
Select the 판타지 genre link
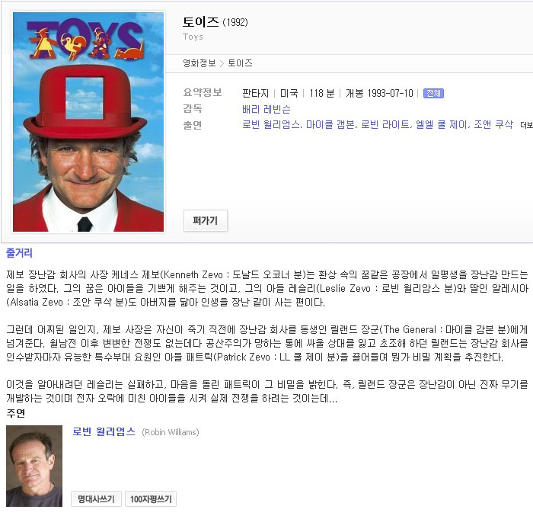pos(255,93)
